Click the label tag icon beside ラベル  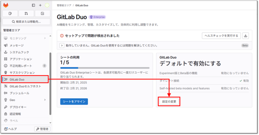coord(6,121)
